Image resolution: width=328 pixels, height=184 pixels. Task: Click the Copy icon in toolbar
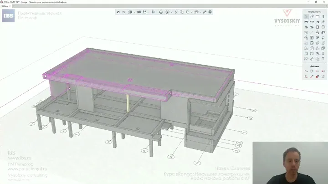click(182, 12)
